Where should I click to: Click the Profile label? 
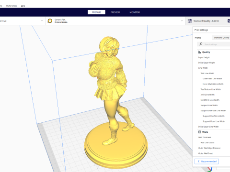pyautogui.click(x=198, y=38)
